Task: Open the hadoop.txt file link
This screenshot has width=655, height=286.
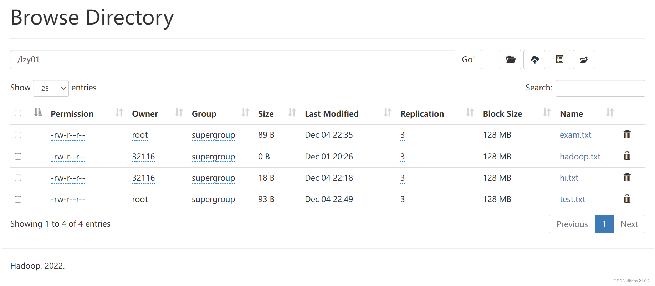Action: click(580, 157)
